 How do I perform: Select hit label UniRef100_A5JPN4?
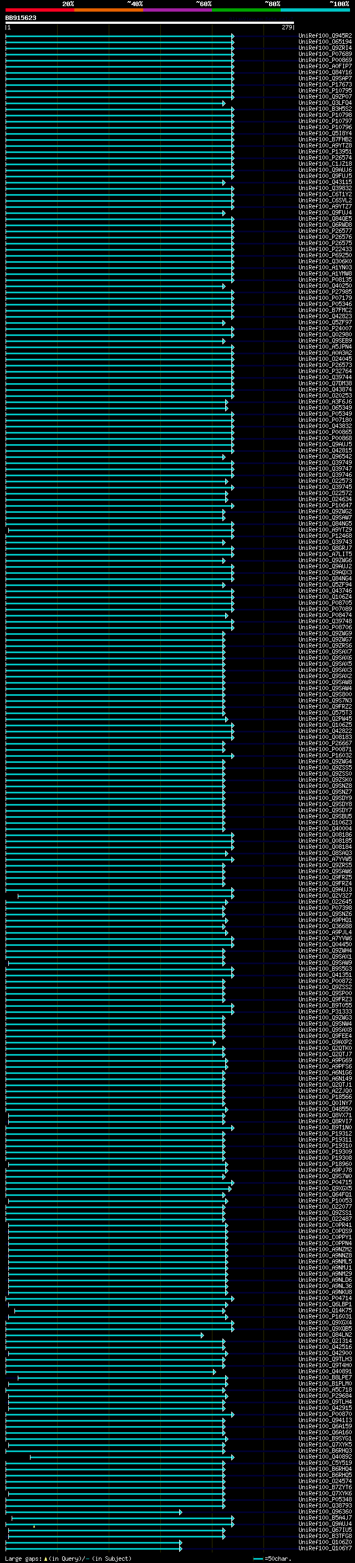click(x=325, y=347)
